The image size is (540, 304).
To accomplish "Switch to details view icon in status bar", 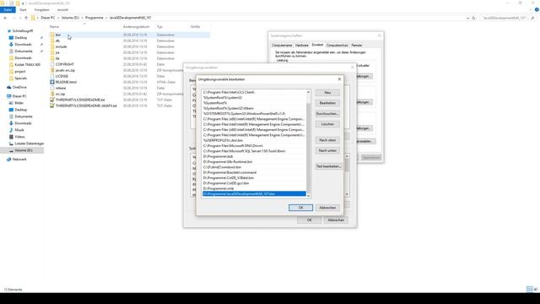I will pyautogui.click(x=530, y=289).
